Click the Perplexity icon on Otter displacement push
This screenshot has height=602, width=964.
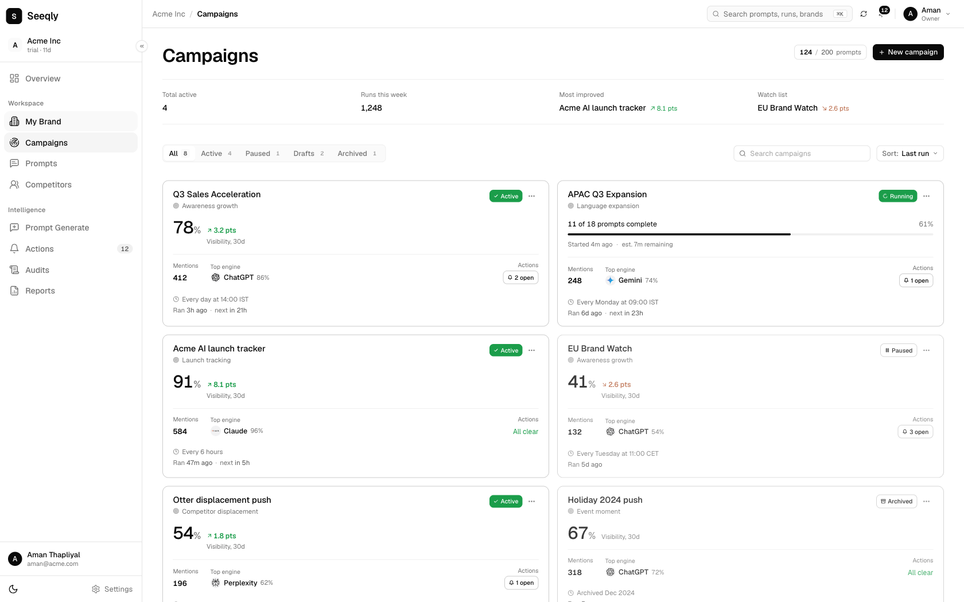216,583
